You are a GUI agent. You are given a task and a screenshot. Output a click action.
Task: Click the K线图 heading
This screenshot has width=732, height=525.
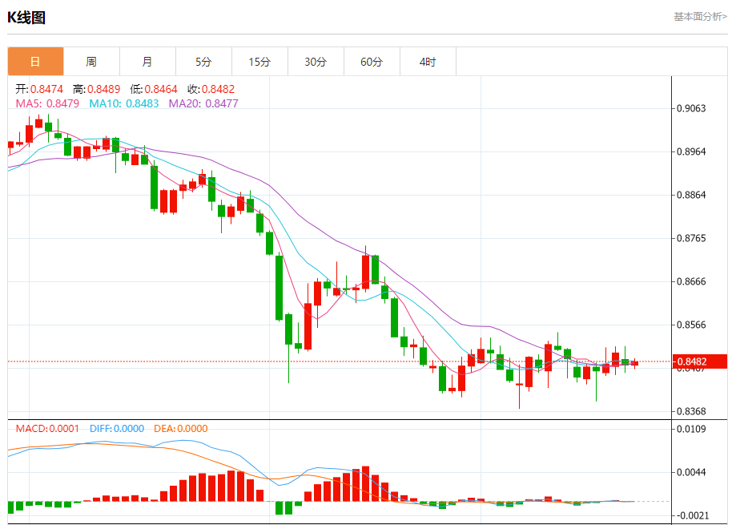point(26,18)
